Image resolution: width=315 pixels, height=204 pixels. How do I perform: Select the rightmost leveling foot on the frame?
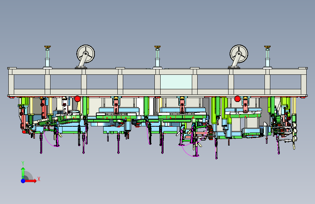point(267,57)
